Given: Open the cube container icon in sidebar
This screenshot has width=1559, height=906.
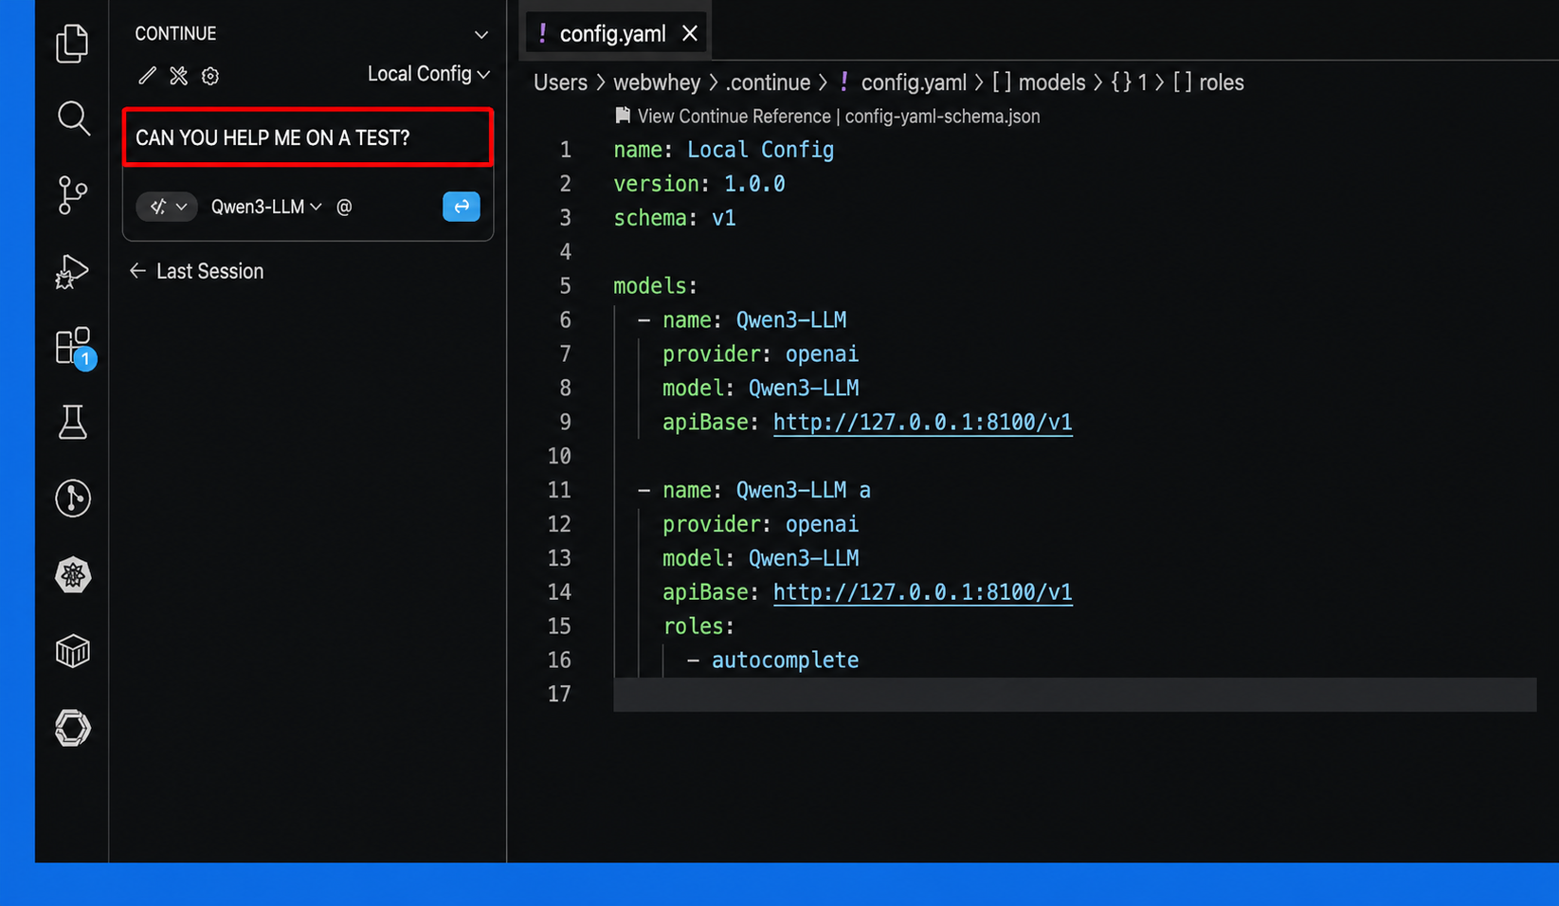Looking at the screenshot, I should [x=73, y=651].
